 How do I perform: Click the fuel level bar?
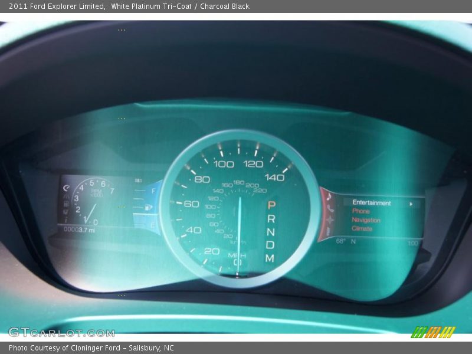coord(145,214)
